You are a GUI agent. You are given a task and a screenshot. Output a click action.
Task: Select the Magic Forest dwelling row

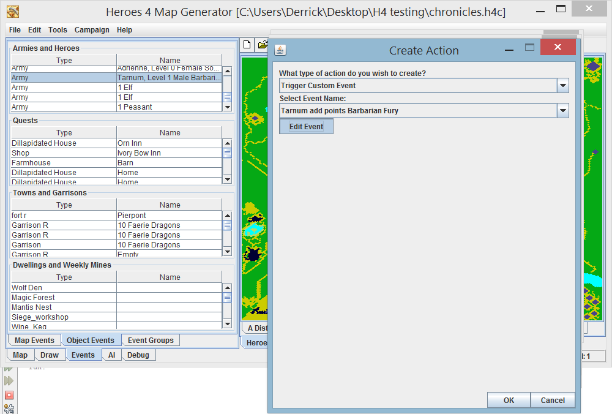coord(117,298)
